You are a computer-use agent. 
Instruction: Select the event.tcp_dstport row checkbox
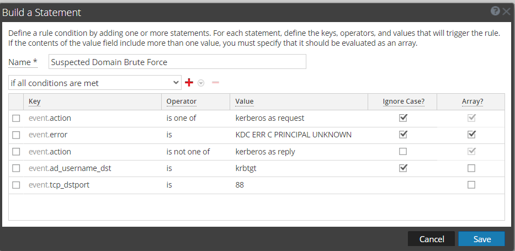(x=16, y=185)
